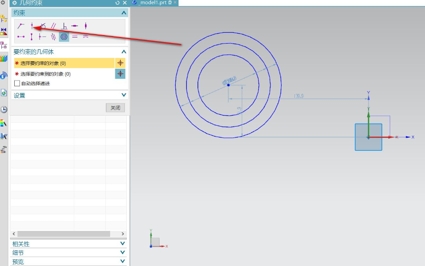Open the sidebar settings gear at top

point(3,2)
